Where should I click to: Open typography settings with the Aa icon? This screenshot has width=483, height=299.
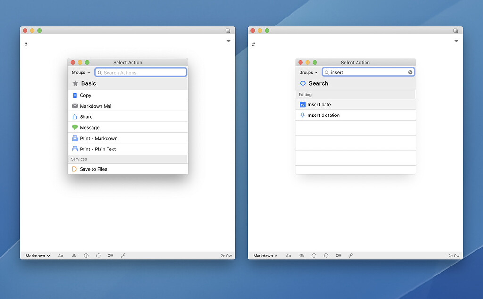[60, 255]
